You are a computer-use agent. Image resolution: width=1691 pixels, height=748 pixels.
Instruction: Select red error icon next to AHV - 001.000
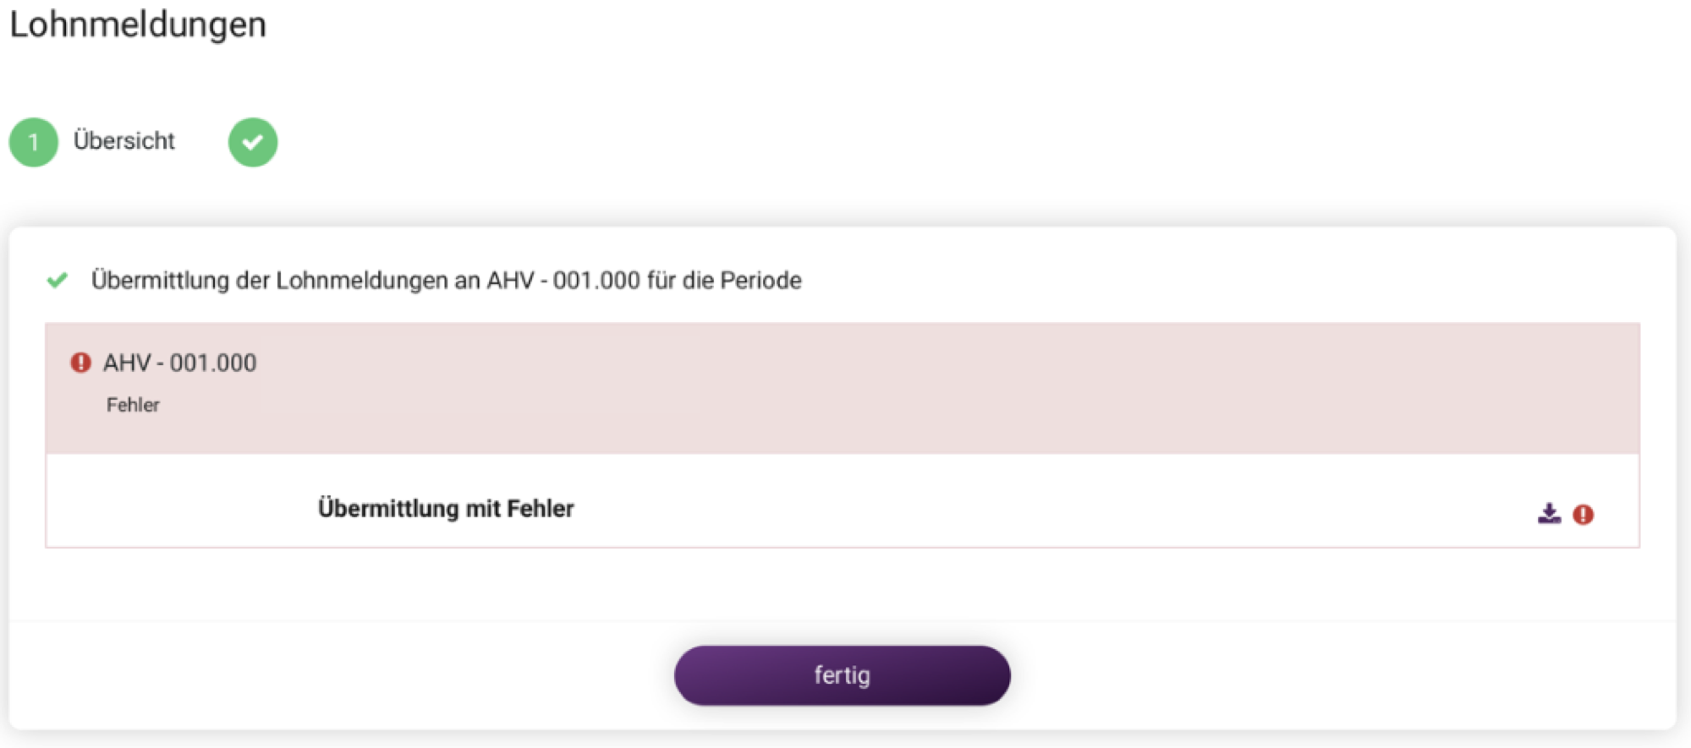tap(80, 363)
